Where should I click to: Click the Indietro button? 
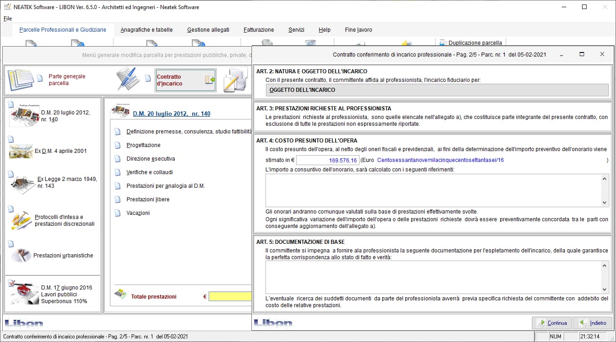592,323
